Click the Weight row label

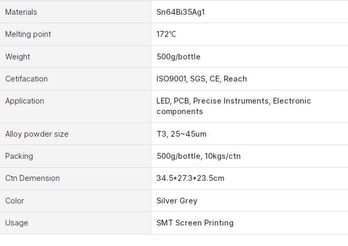(18, 57)
